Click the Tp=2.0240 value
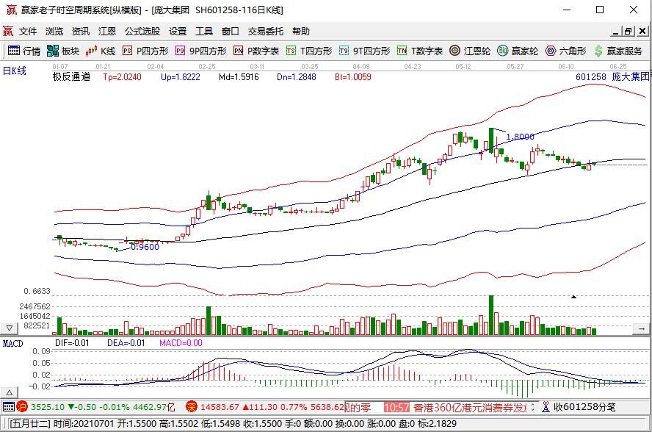Viewport: 652px width, 432px height. pos(122,77)
